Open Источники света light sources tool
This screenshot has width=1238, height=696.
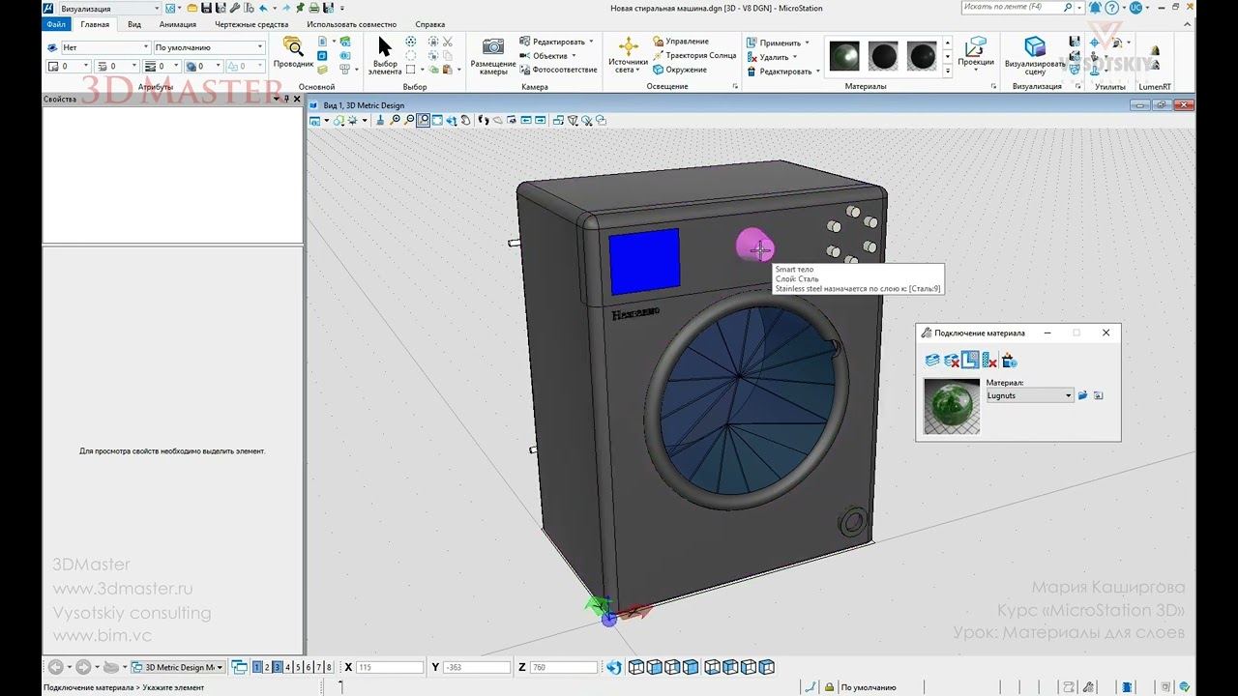(628, 47)
